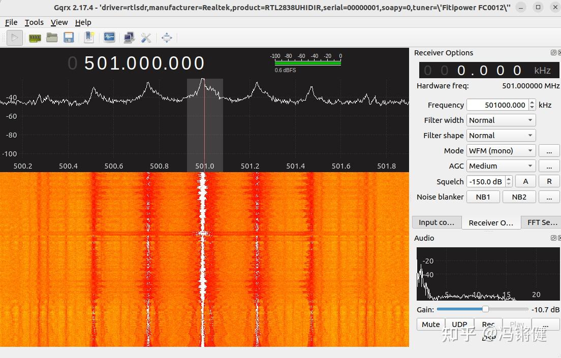Reset squelch with the R button
This screenshot has width=561, height=358.
pyautogui.click(x=549, y=181)
